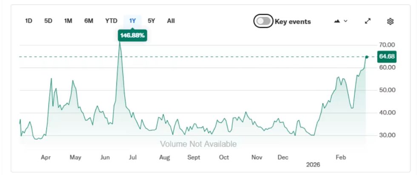The height and width of the screenshot is (175, 419).
Task: Switch to 1M range
Action: tap(68, 21)
